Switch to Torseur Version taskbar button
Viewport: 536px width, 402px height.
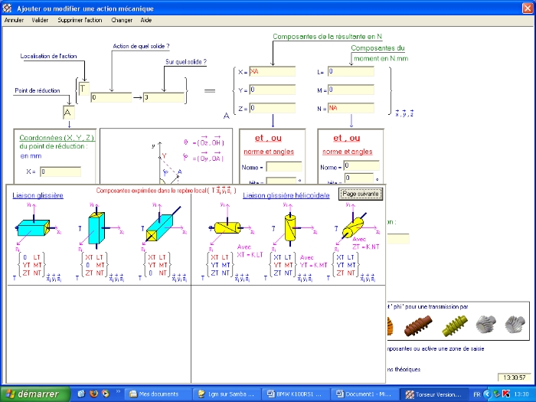click(x=434, y=394)
